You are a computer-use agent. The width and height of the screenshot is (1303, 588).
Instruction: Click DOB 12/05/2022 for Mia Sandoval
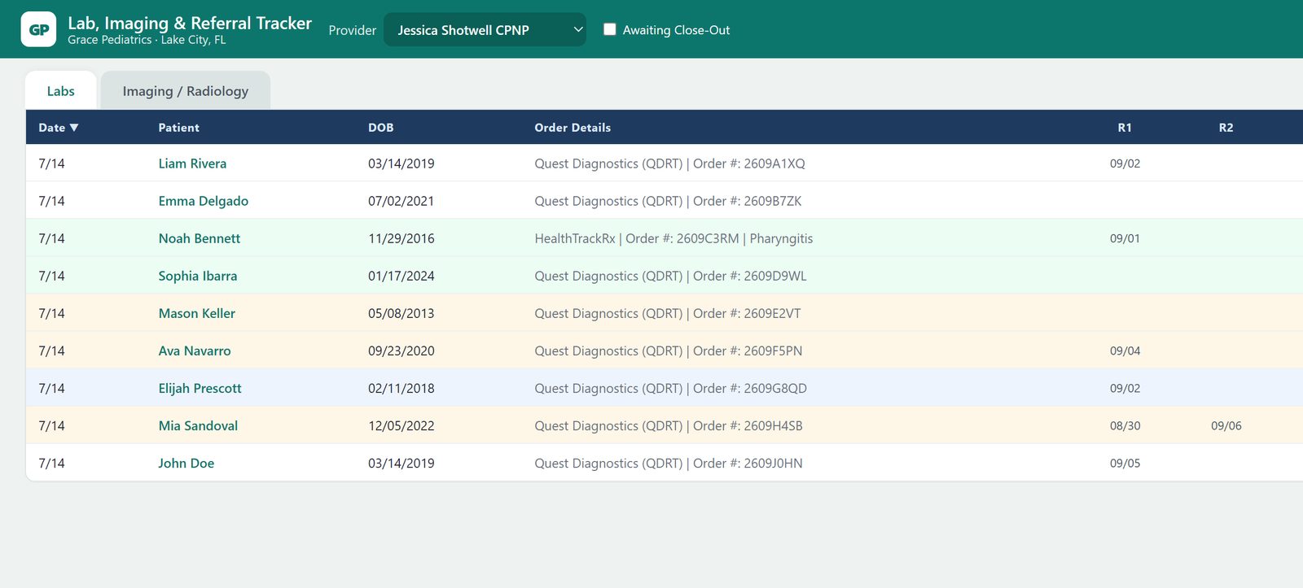tap(401, 425)
